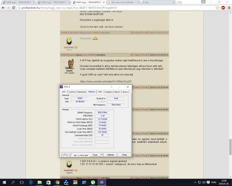Open Chrome's hamburger menu

229,8
